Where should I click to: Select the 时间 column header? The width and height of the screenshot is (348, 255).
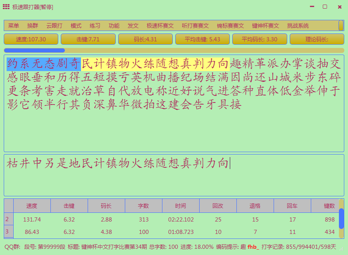[181, 206]
